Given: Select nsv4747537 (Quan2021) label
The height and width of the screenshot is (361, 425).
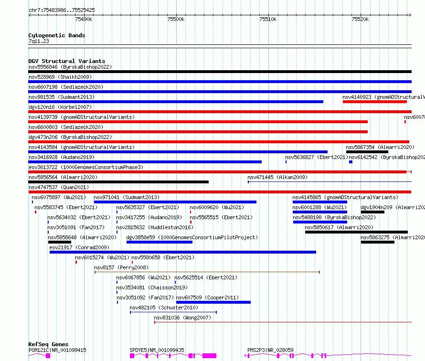Looking at the screenshot, I should coord(59,187).
